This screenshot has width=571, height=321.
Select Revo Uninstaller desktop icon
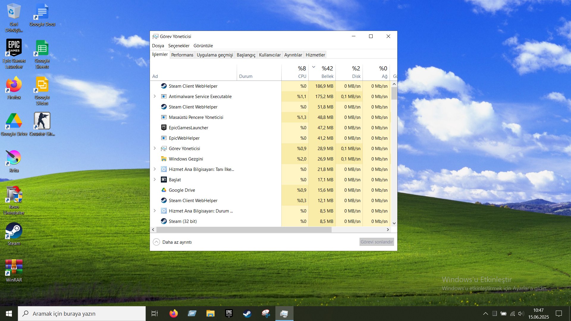click(x=14, y=200)
